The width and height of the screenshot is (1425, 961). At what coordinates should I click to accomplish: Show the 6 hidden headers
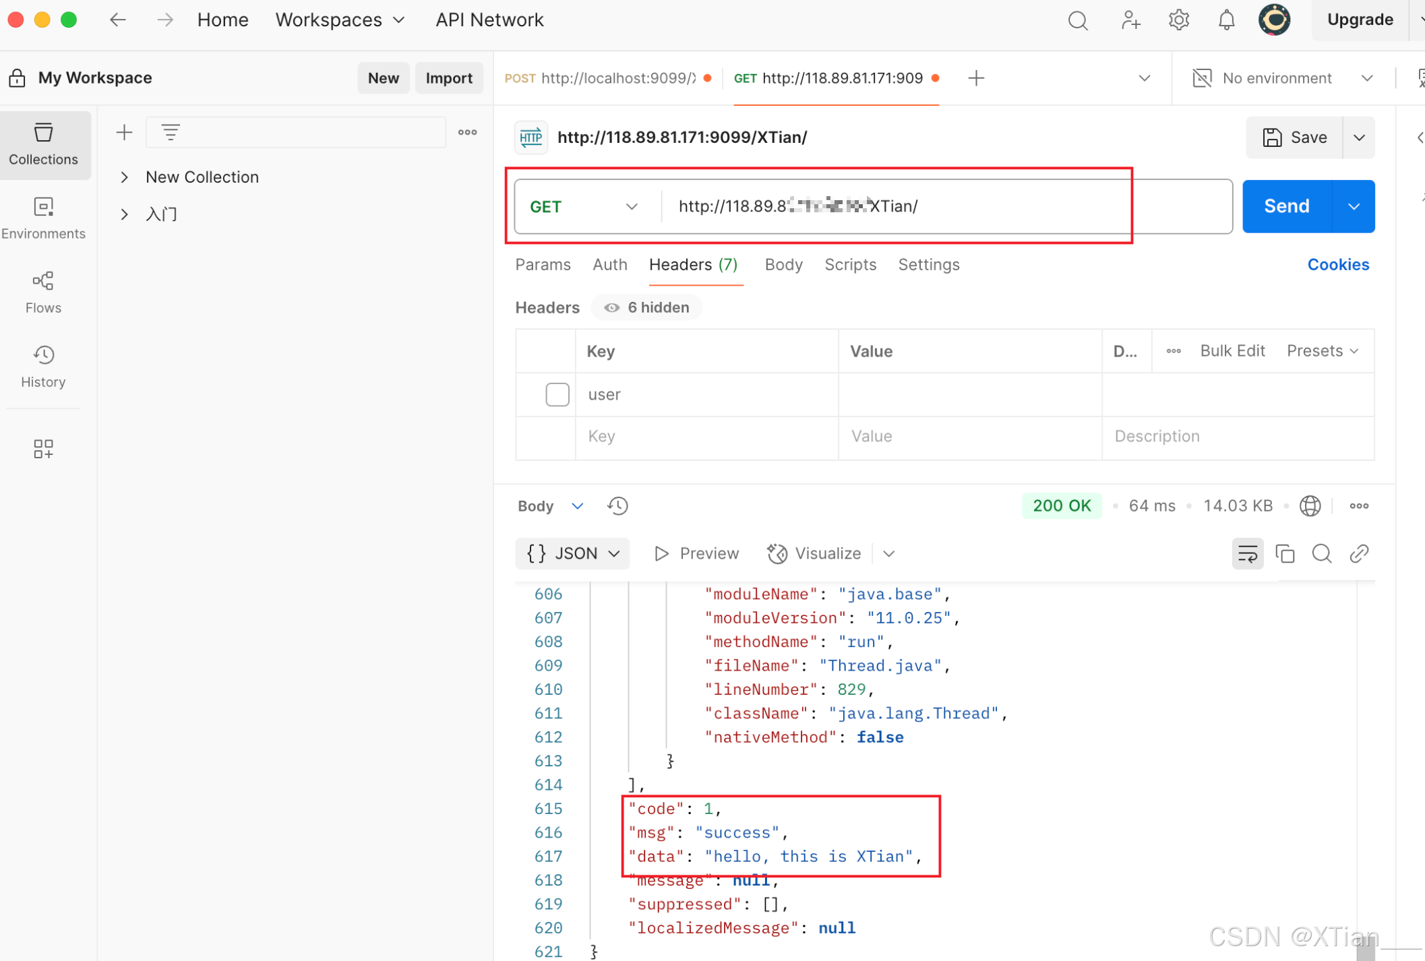tap(646, 307)
